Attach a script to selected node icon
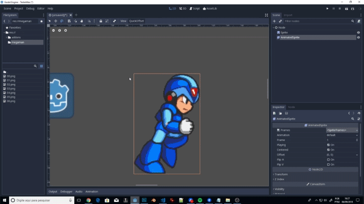364x204 pixels. pos(359,21)
